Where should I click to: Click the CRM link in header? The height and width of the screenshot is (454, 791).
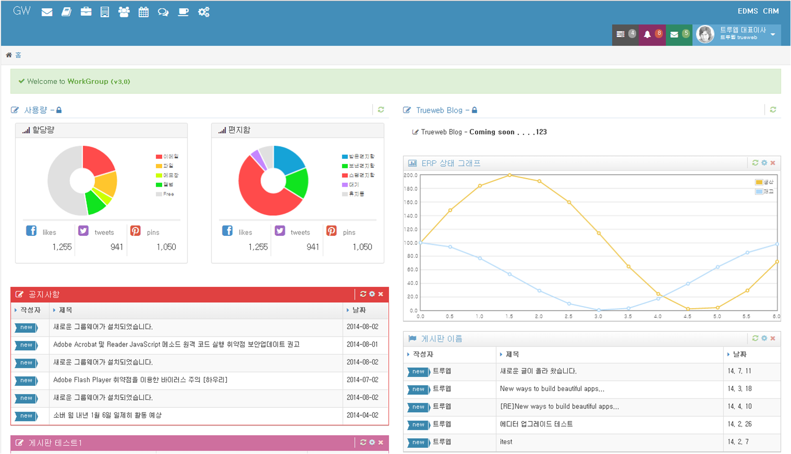coord(771,11)
